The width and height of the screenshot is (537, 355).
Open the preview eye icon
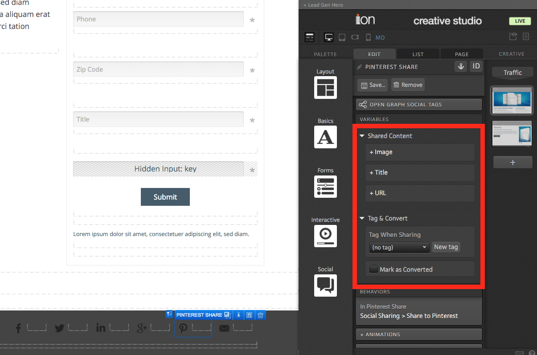tap(513, 37)
